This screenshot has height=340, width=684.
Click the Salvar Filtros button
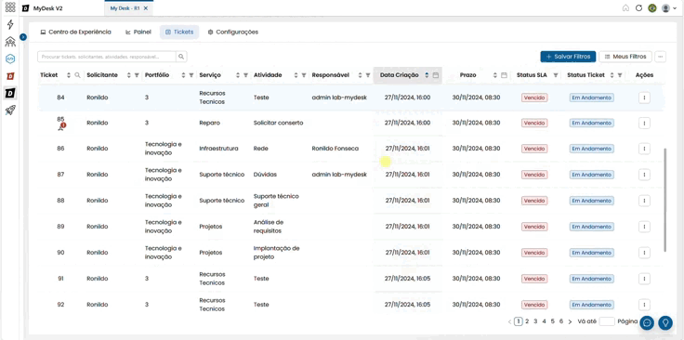568,57
